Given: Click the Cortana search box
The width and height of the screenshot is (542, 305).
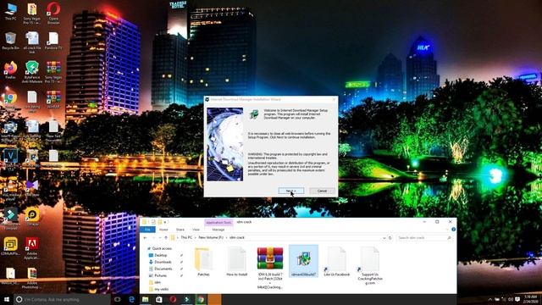Looking at the screenshot, I should (62, 299).
